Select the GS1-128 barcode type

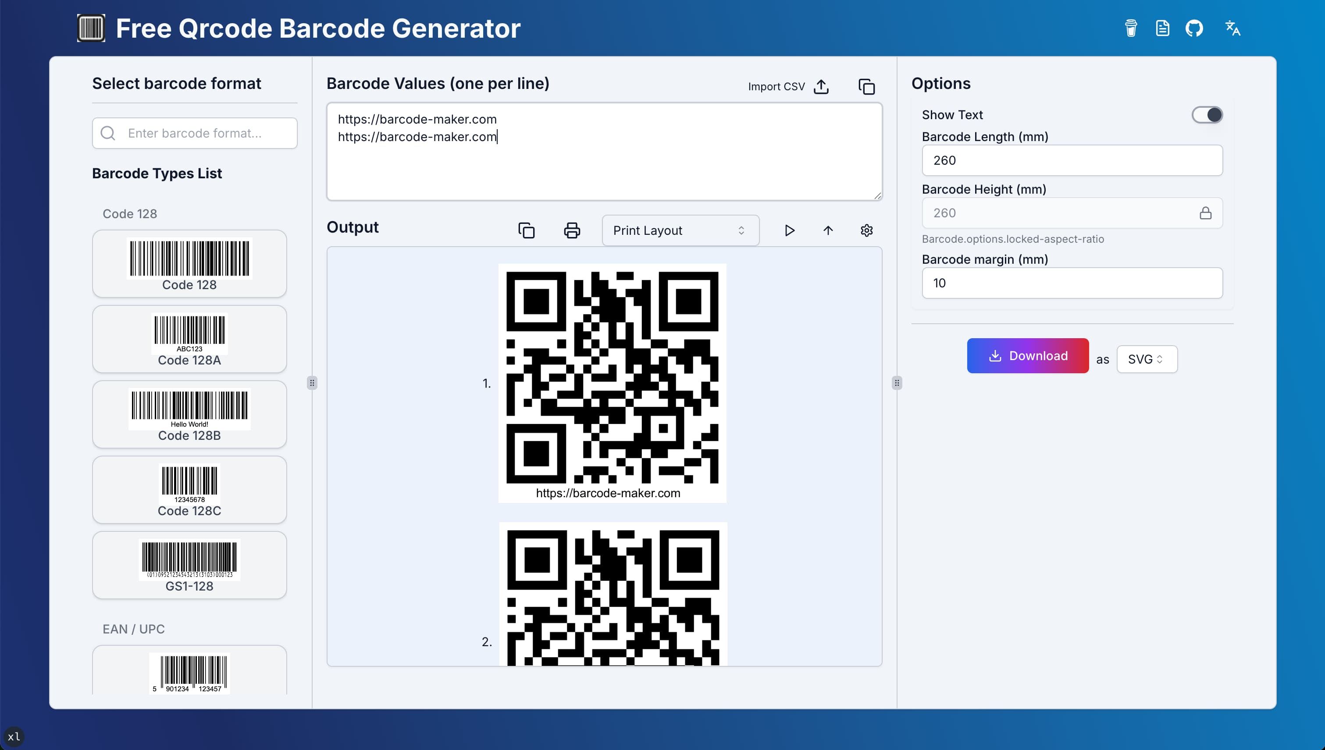(189, 565)
